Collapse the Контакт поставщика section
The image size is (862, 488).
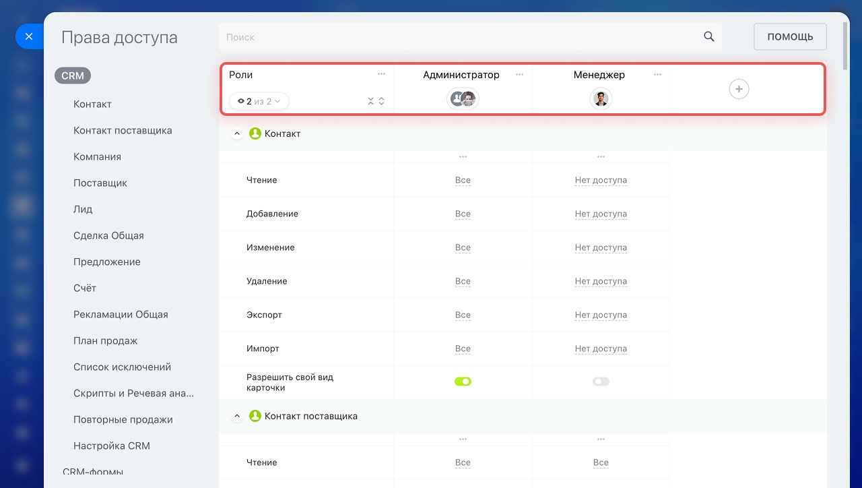coord(236,417)
